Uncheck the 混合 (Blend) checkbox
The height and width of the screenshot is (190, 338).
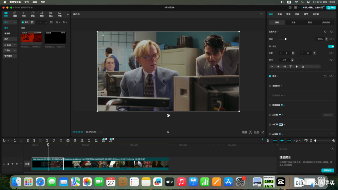[x=270, y=76]
